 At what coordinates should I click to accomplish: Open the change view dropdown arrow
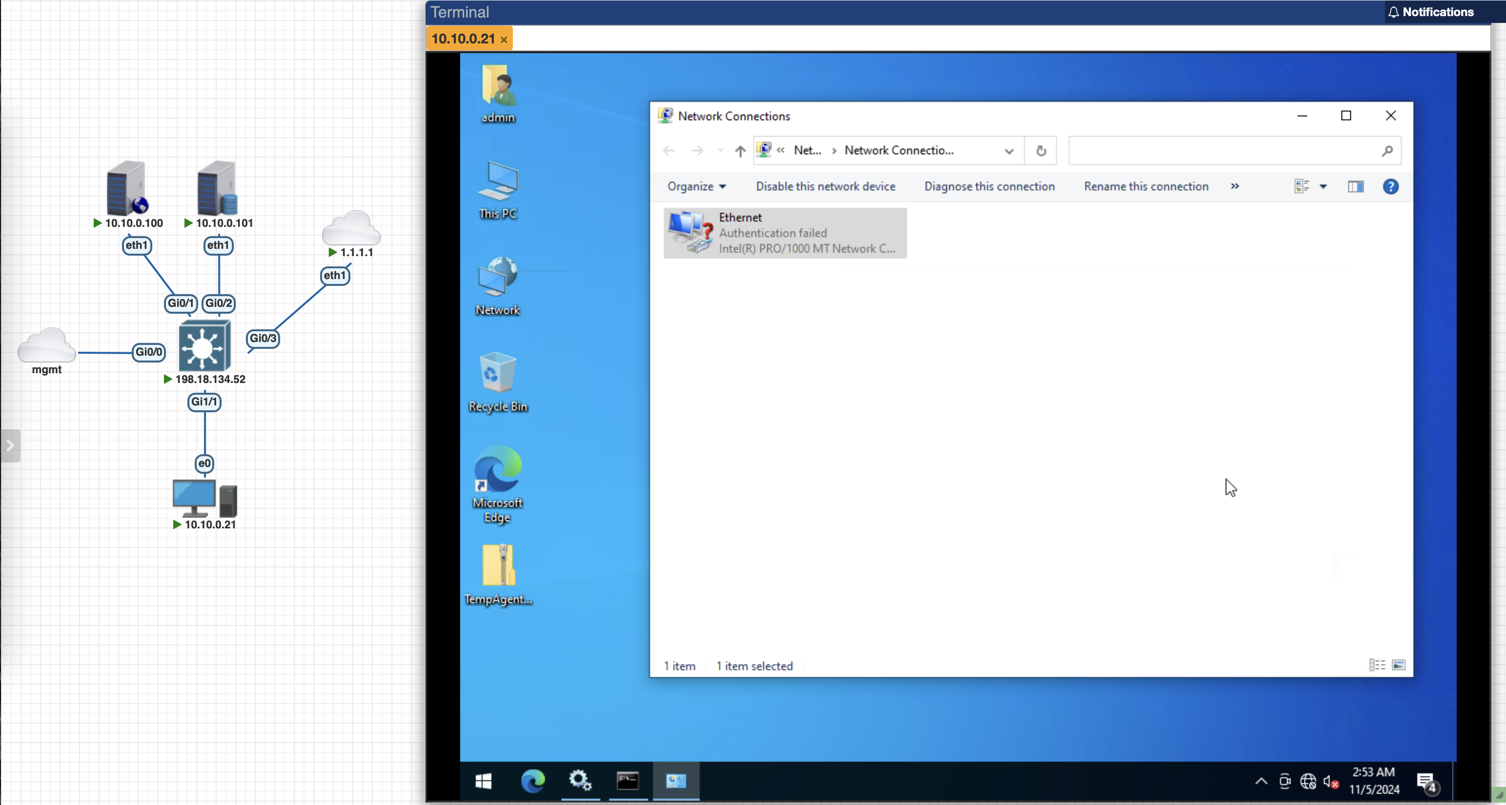click(x=1323, y=186)
